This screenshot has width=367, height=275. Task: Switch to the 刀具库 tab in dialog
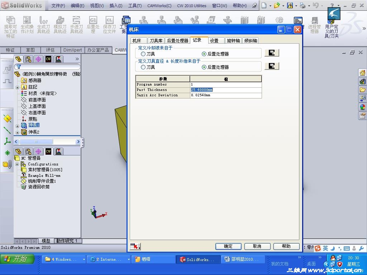point(156,41)
